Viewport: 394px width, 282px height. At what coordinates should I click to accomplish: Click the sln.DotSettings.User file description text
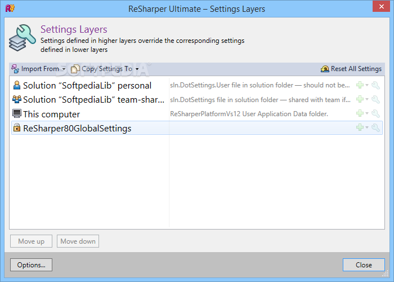(x=260, y=85)
